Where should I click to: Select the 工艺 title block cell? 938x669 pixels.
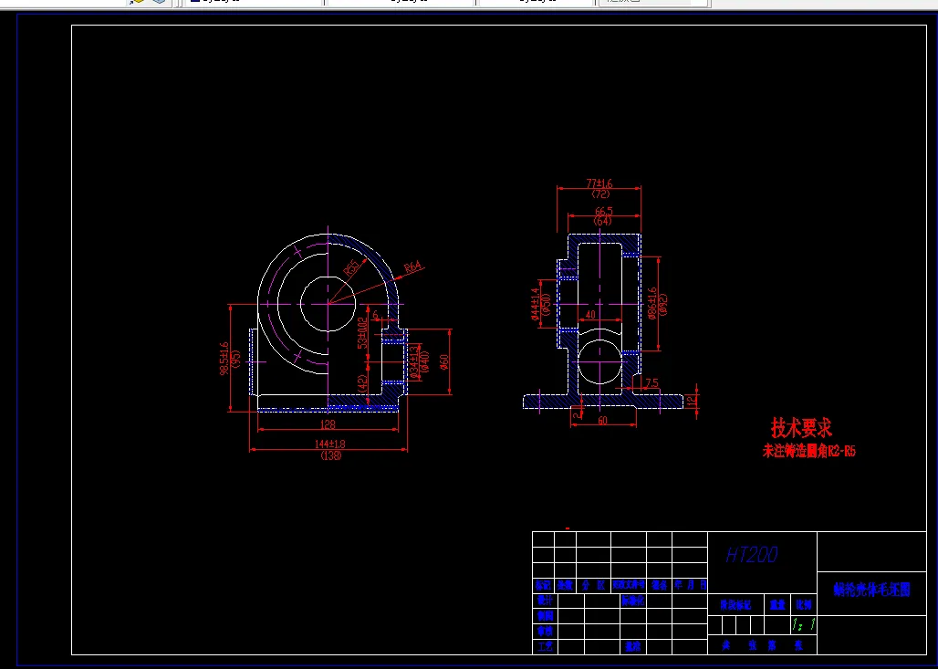coord(545,646)
